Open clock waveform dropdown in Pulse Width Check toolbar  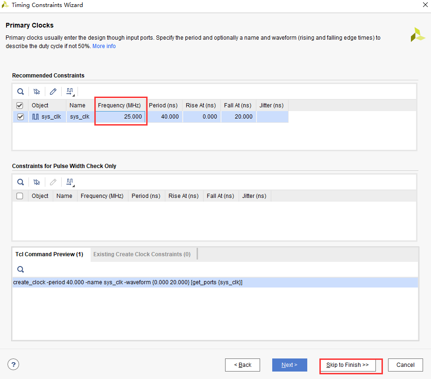[71, 182]
